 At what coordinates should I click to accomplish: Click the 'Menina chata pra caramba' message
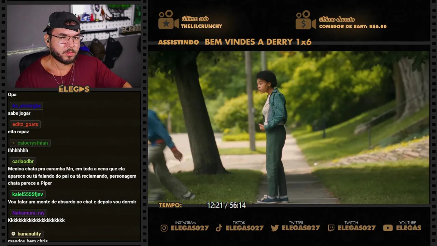click(x=72, y=176)
